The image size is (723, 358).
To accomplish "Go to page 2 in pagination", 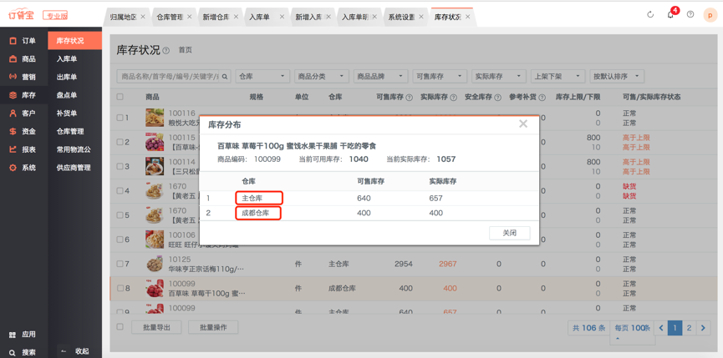I will [689, 328].
